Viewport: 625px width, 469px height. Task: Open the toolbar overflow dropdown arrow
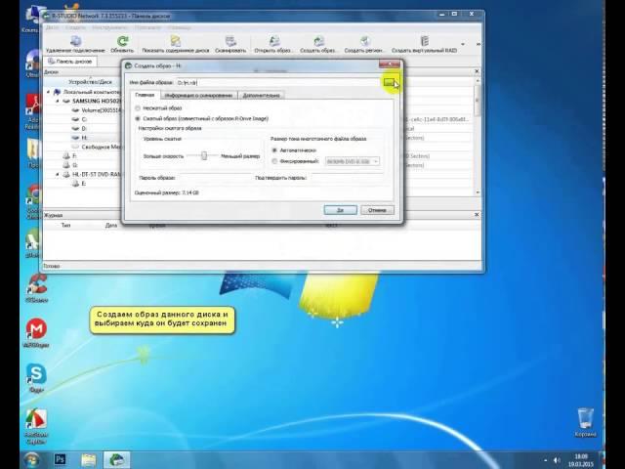pyautogui.click(x=463, y=44)
